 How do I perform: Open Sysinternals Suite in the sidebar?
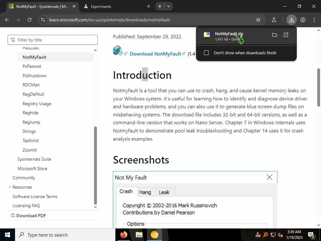(34, 159)
